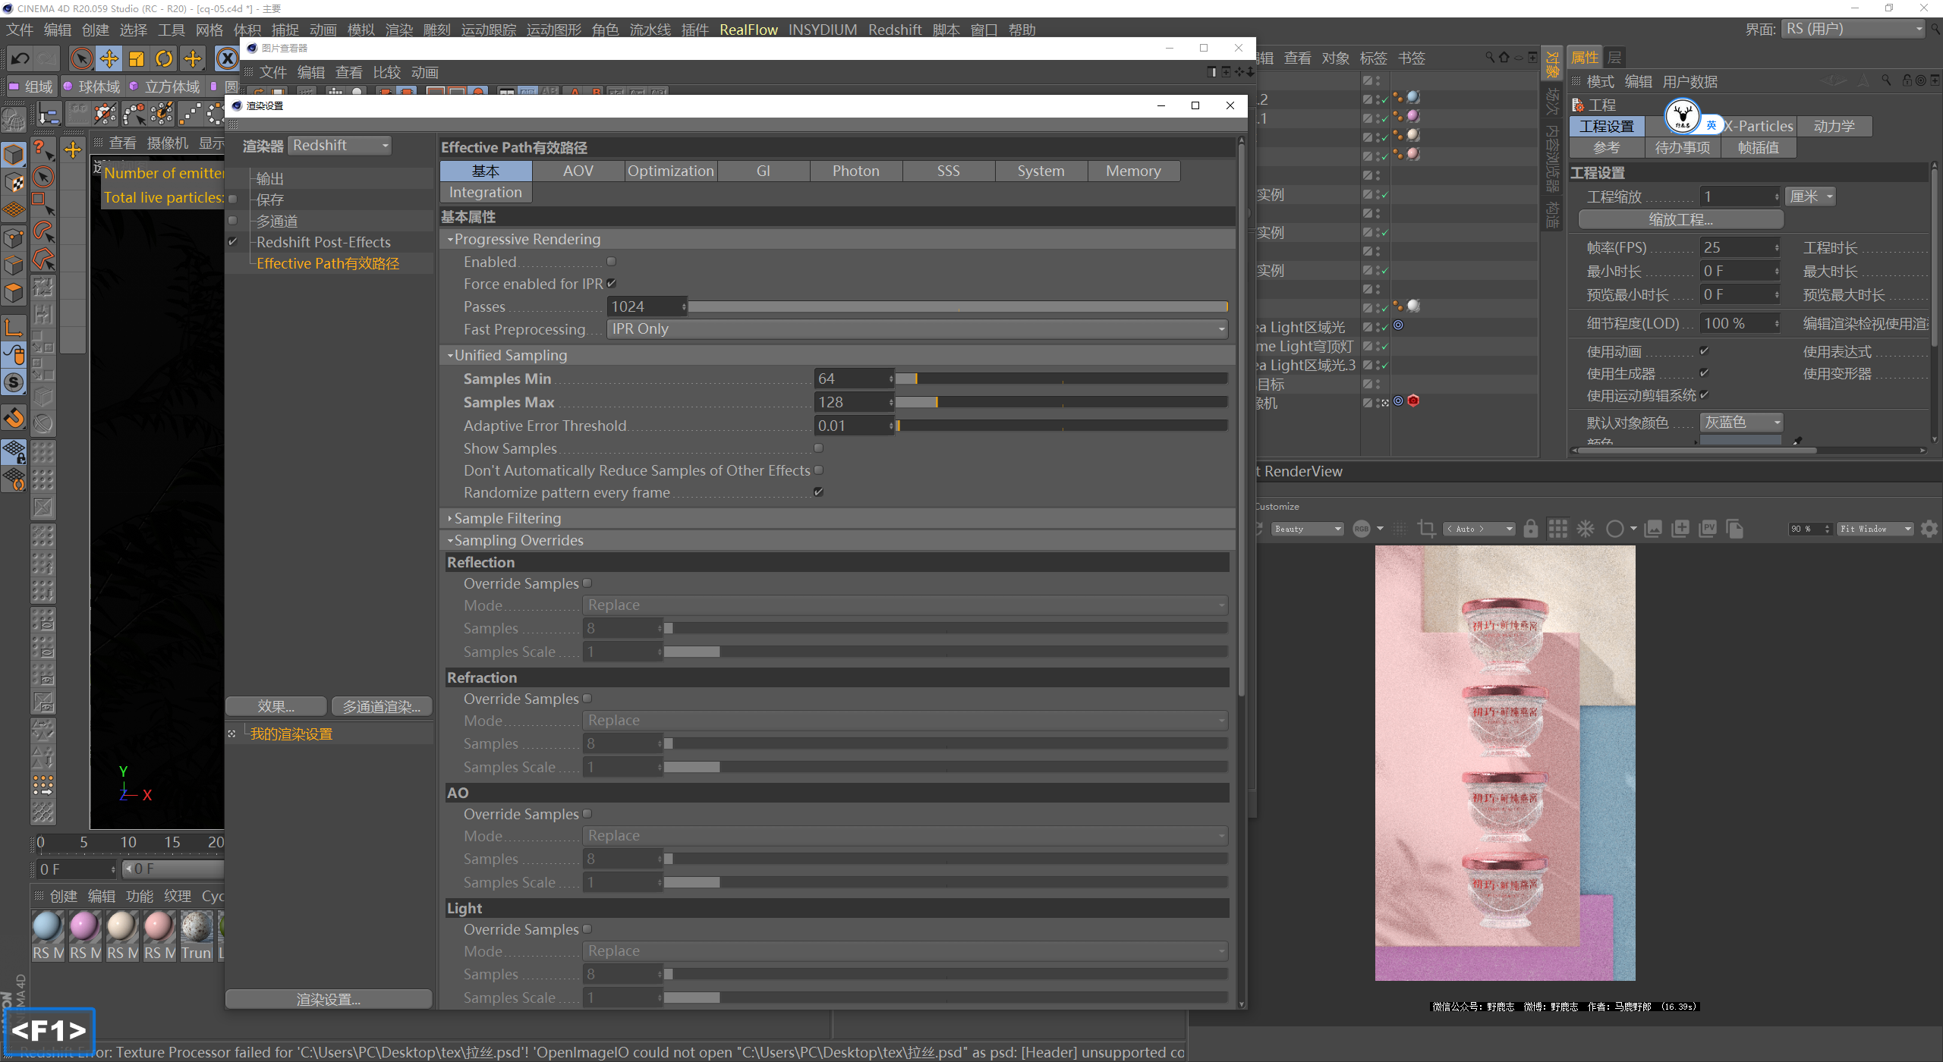1943x1062 pixels.
Task: Select the Workplane grid mode icon
Action: (x=14, y=209)
